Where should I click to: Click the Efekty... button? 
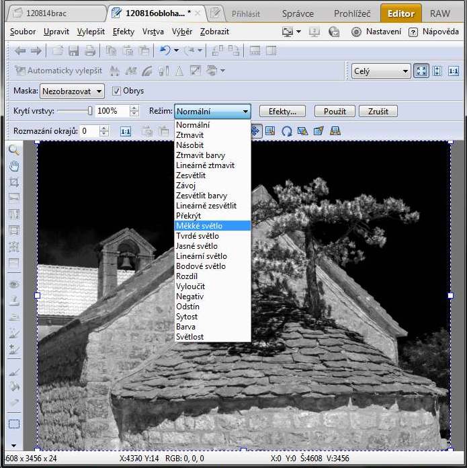[x=282, y=112]
